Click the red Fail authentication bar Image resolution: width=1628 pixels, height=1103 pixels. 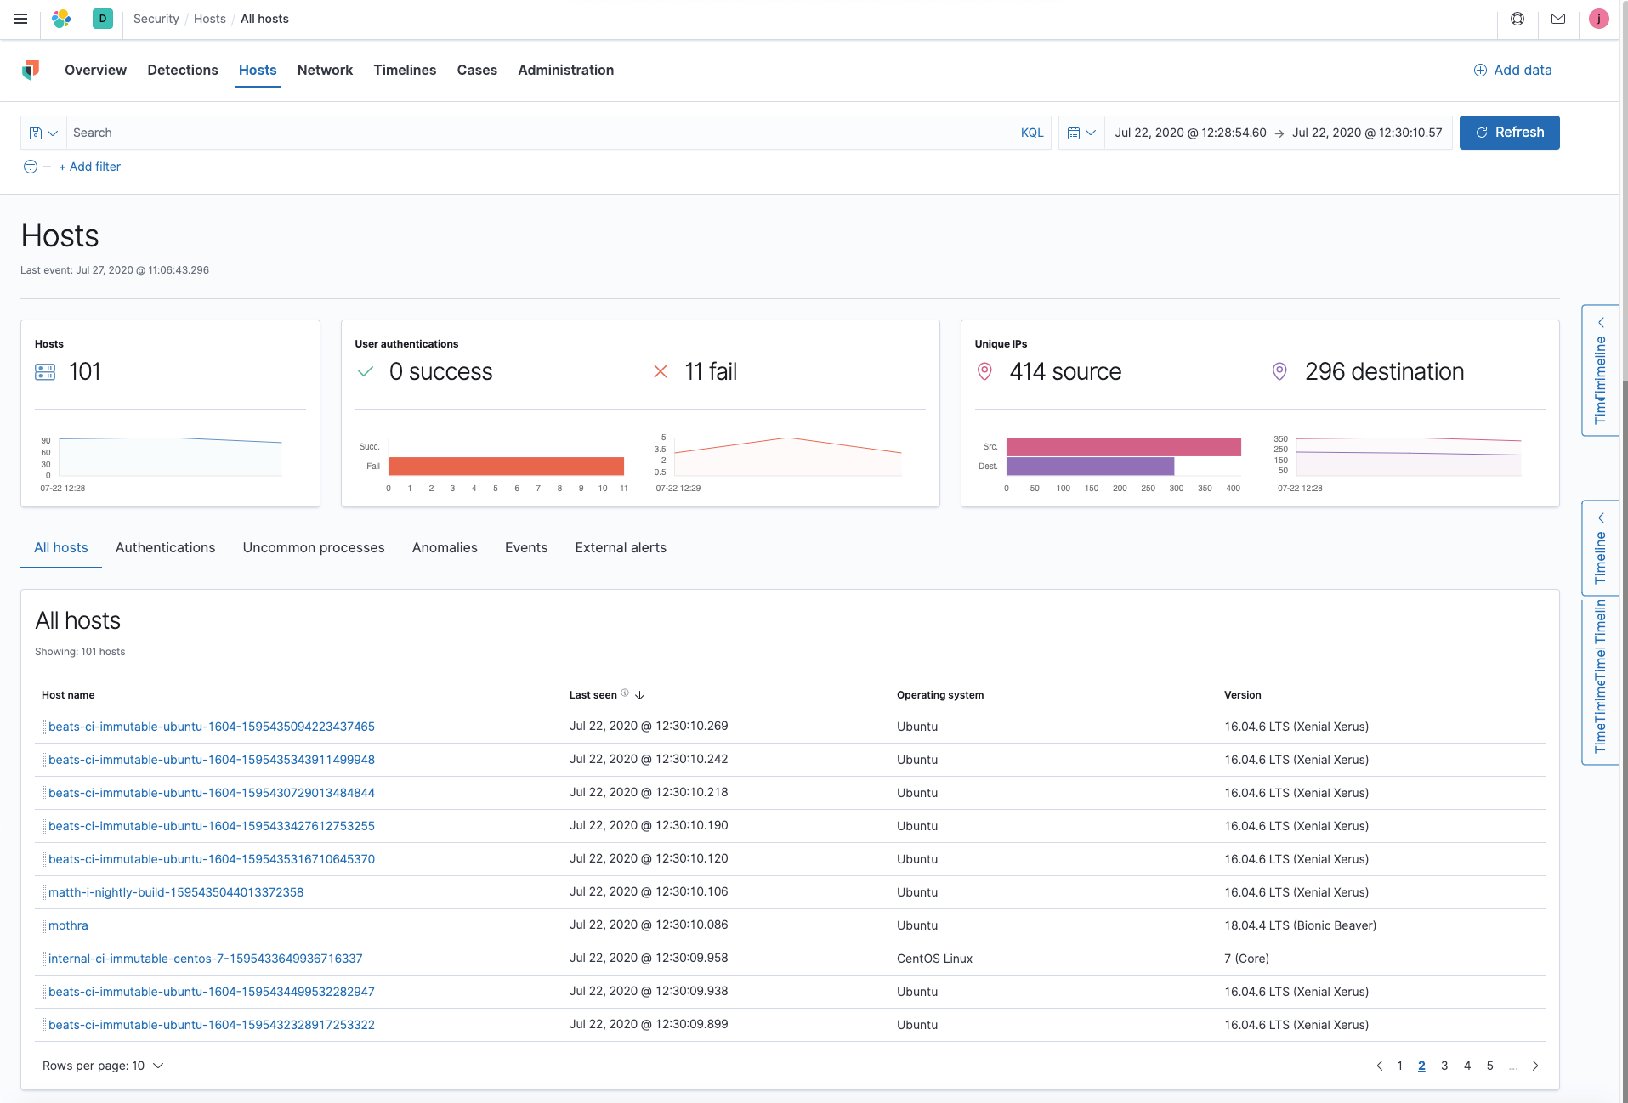click(506, 466)
